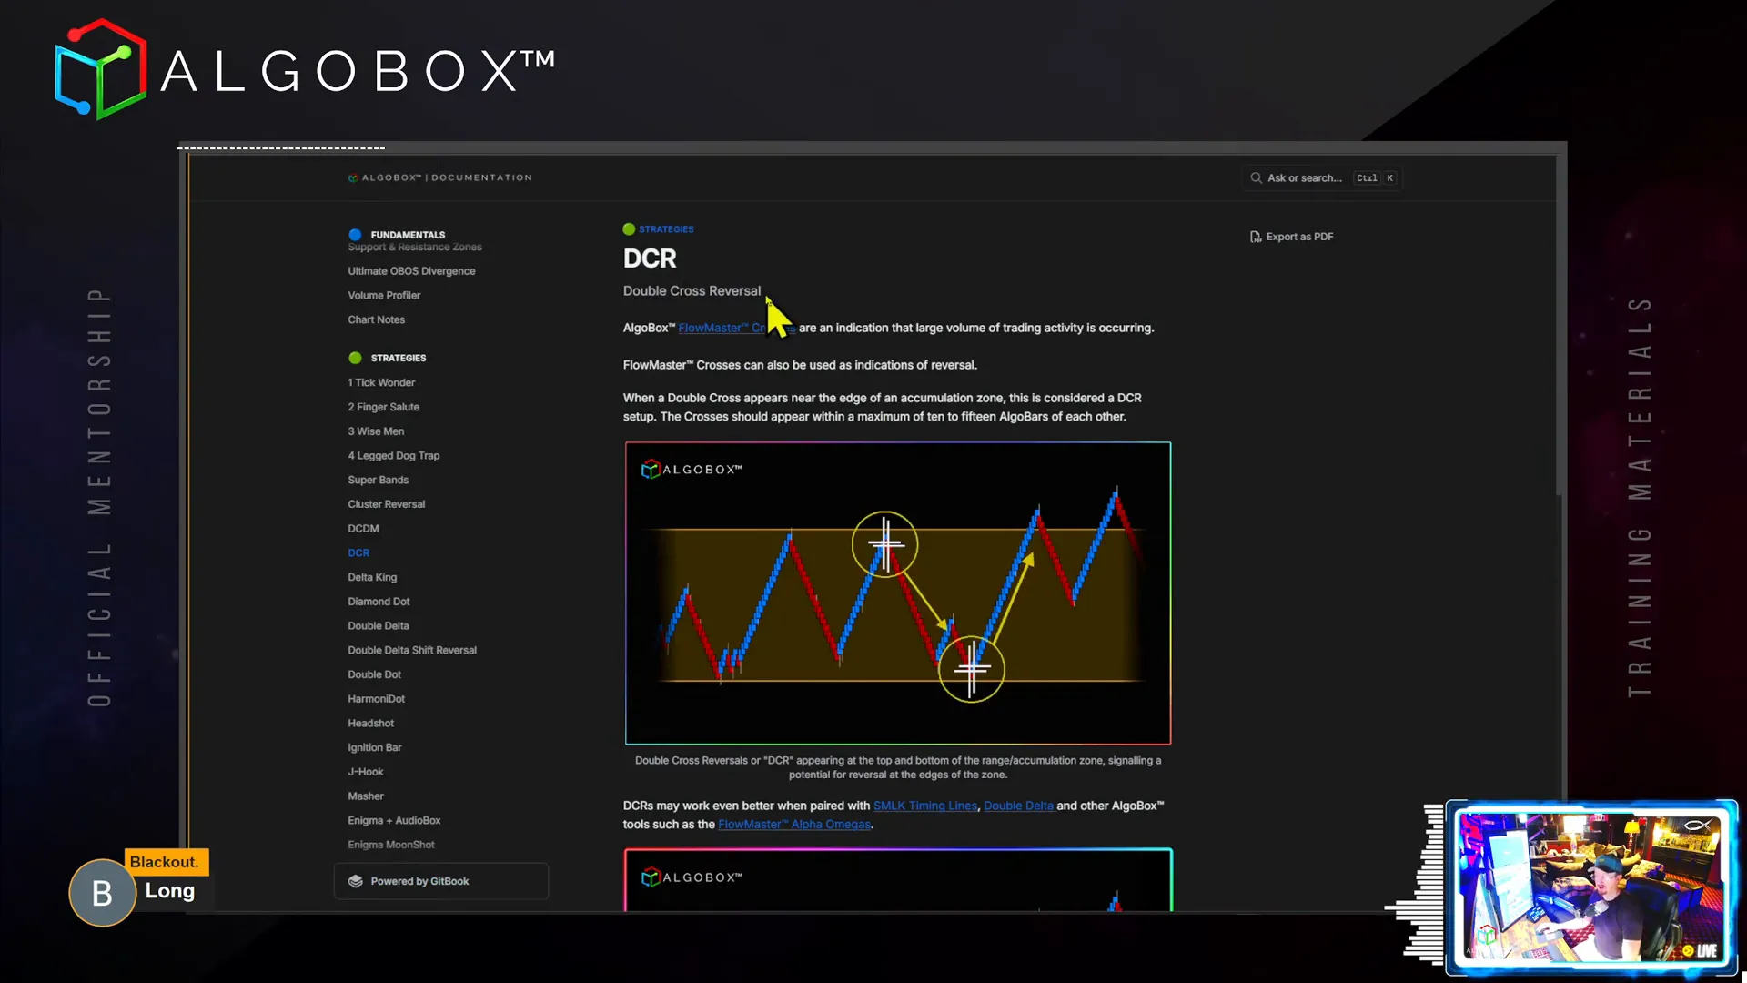The width and height of the screenshot is (1747, 983).
Task: Select DCDM in the sidebar
Action: (x=363, y=529)
